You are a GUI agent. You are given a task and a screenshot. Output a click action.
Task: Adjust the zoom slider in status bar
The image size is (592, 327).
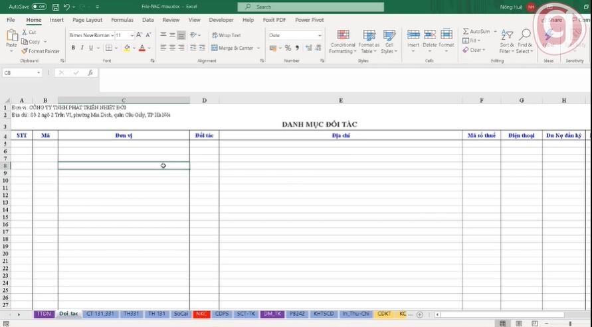570,324
